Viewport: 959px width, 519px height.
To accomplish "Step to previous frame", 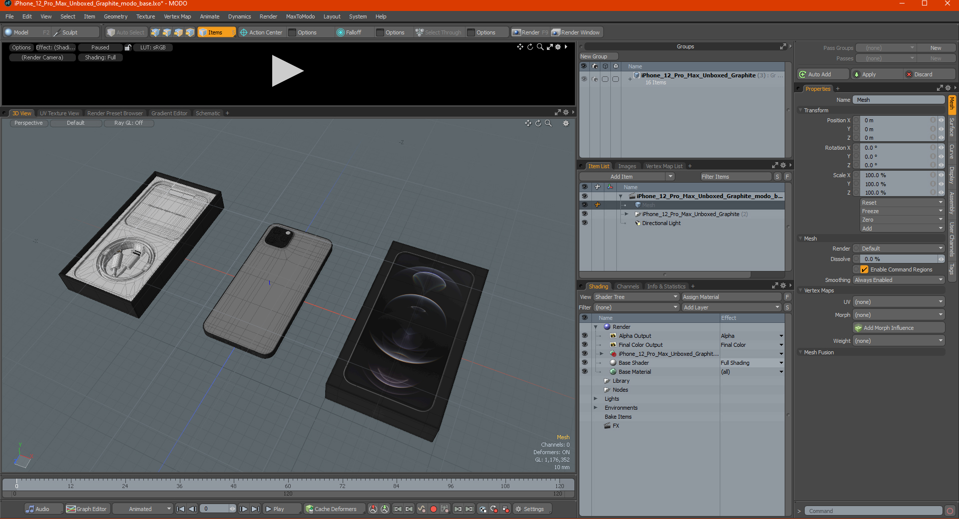I will (192, 509).
